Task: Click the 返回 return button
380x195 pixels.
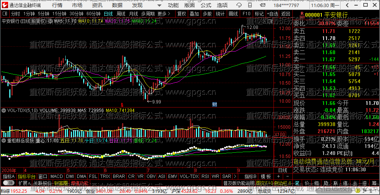Action: pyautogui.click(x=286, y=14)
